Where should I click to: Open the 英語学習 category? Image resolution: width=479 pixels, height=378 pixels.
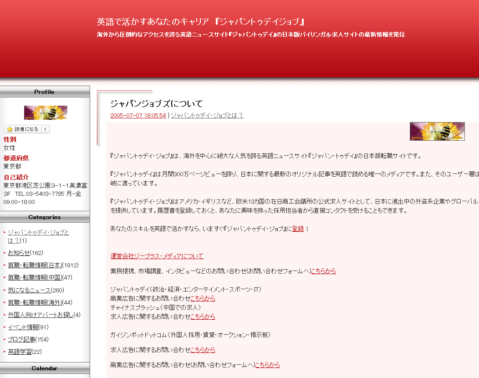(x=20, y=352)
